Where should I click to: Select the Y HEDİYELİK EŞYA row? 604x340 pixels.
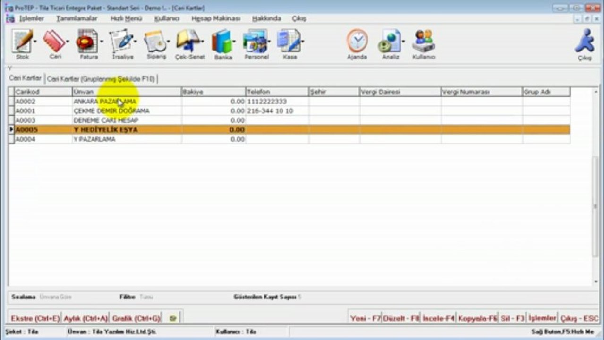(x=289, y=130)
